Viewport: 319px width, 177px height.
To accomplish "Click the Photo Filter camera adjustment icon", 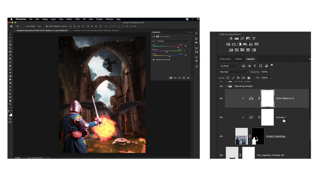I will pyautogui.click(x=245, y=44).
